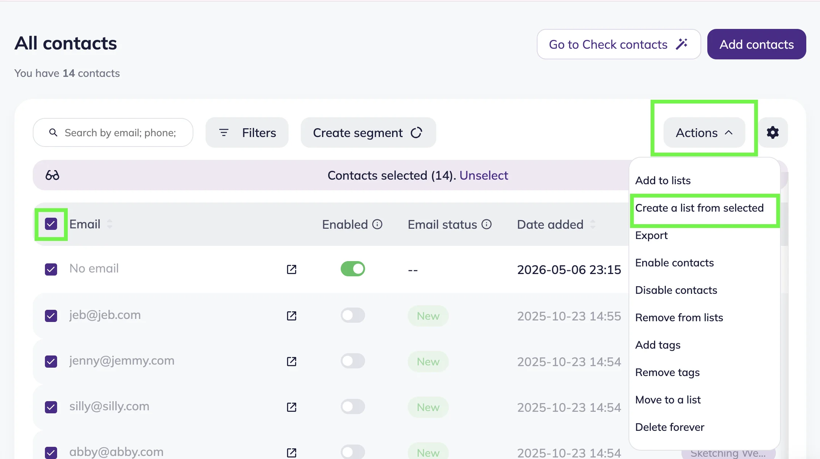Uncheck the abby@abby.com checkbox
This screenshot has height=459, width=820.
point(51,453)
